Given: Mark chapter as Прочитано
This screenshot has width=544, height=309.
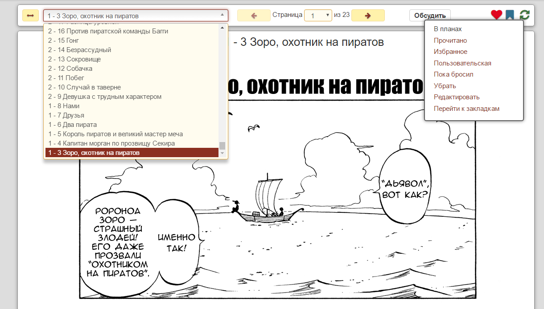Looking at the screenshot, I should point(450,40).
